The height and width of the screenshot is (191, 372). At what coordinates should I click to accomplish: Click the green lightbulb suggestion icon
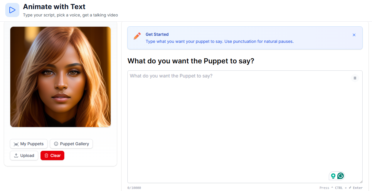pos(333,176)
